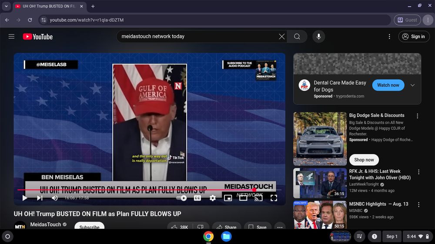Open MSNBC Highlights Aug. 13 thumbnail

[320, 214]
